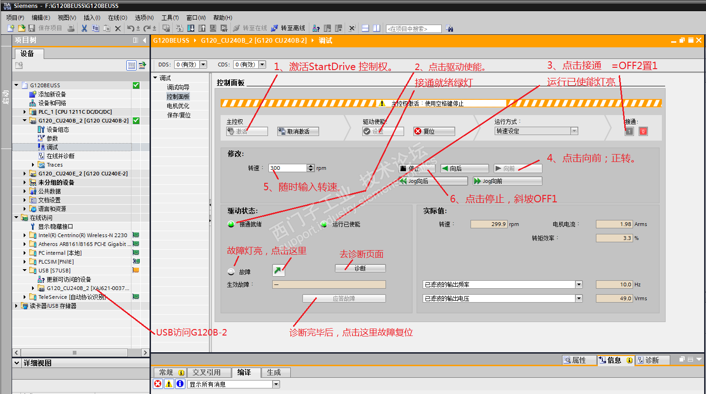Click the undo arrow in the toolbar
706x394 pixels.
[131, 28]
